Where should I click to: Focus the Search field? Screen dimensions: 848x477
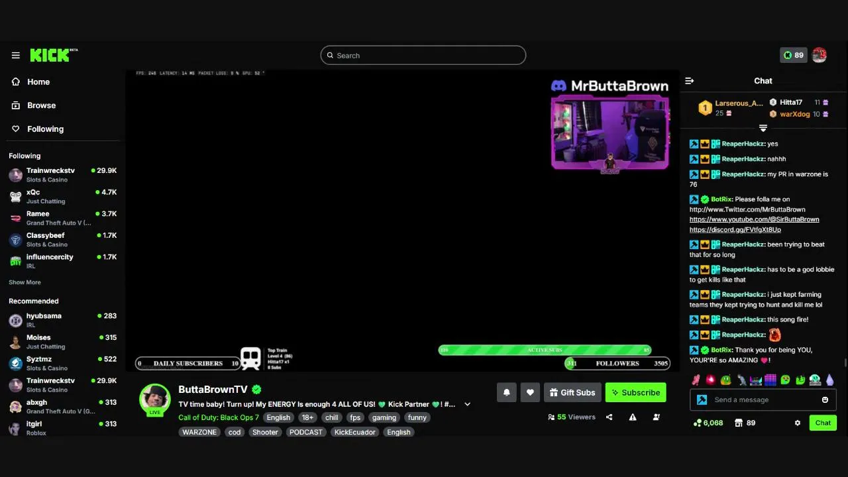point(423,56)
